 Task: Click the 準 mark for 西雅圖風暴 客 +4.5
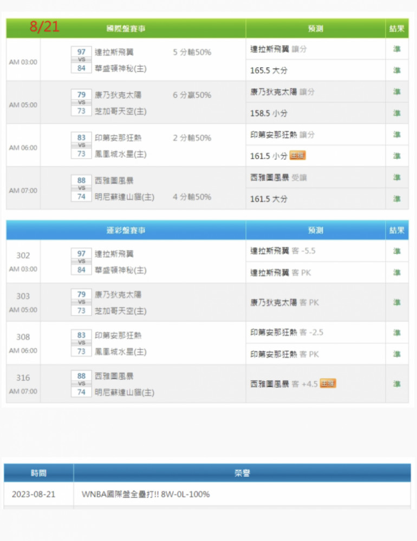tap(396, 384)
